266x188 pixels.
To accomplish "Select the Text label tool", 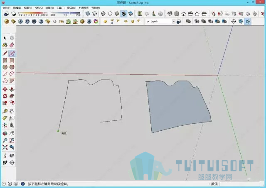I will [x=12, y=118].
